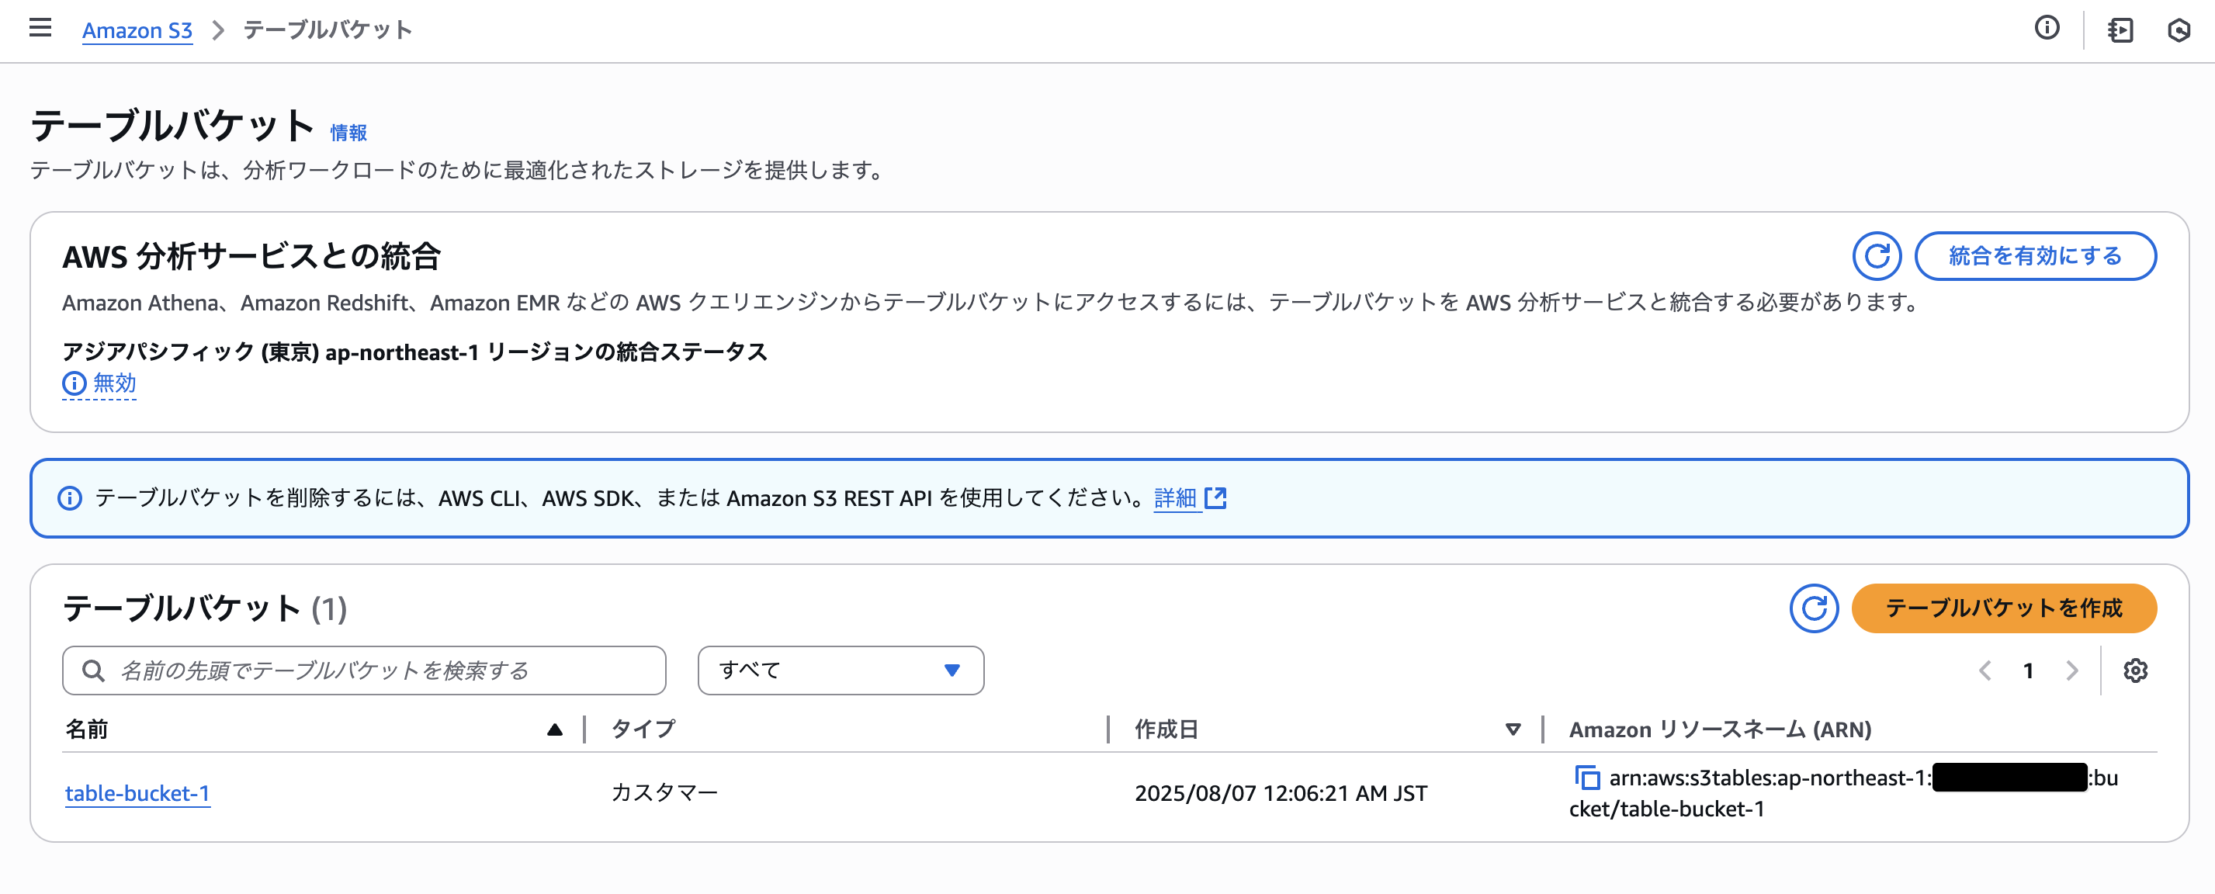Click the AWS 分析サービスとの統合 heading
The height and width of the screenshot is (894, 2215).
click(x=251, y=256)
